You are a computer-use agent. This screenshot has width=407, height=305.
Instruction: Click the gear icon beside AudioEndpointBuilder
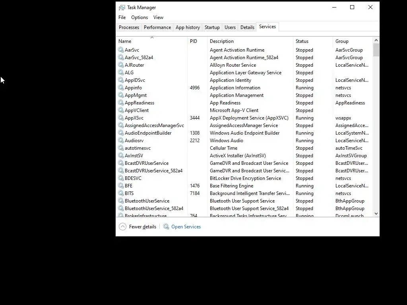click(121, 133)
